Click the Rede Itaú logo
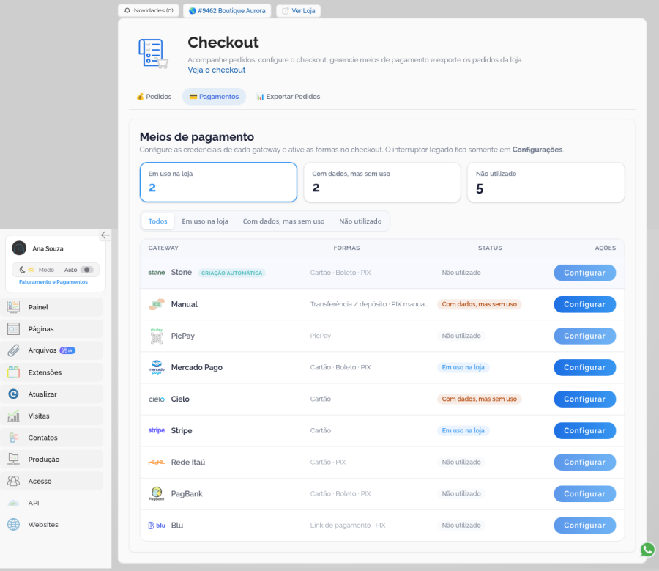 pyautogui.click(x=157, y=462)
